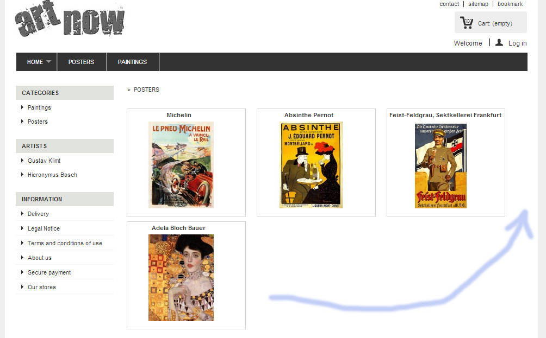Open the Legal Notice page
The width and height of the screenshot is (546, 338).
44,228
